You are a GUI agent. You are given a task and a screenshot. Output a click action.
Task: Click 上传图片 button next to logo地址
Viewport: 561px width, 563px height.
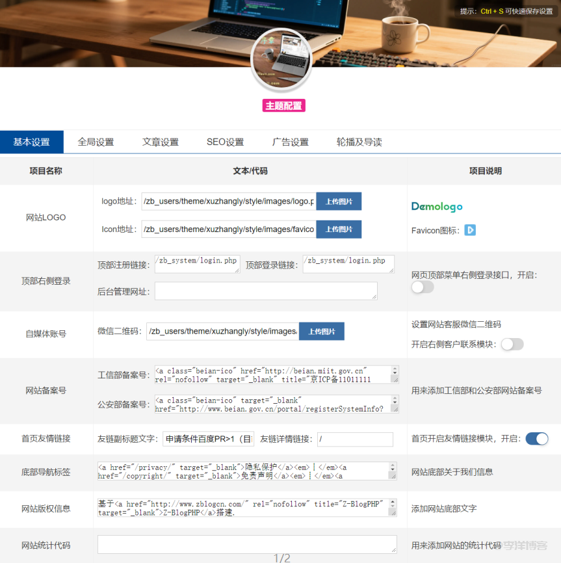(x=339, y=202)
